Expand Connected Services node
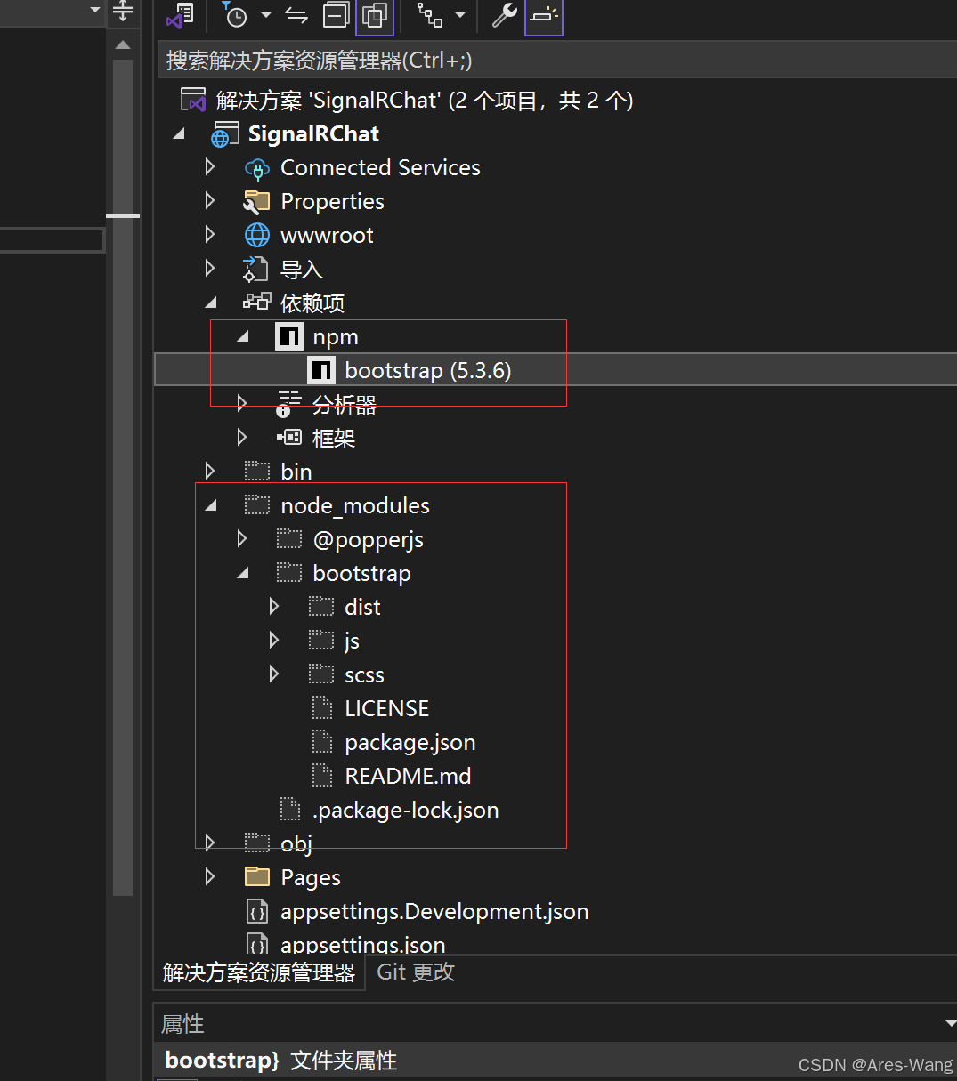 tap(210, 167)
